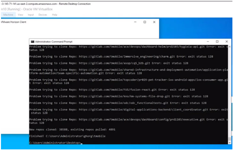234x150 pixels.
Task: Click the C:\Users\Administrator\Desktop> prompt line
Action: coord(55,143)
